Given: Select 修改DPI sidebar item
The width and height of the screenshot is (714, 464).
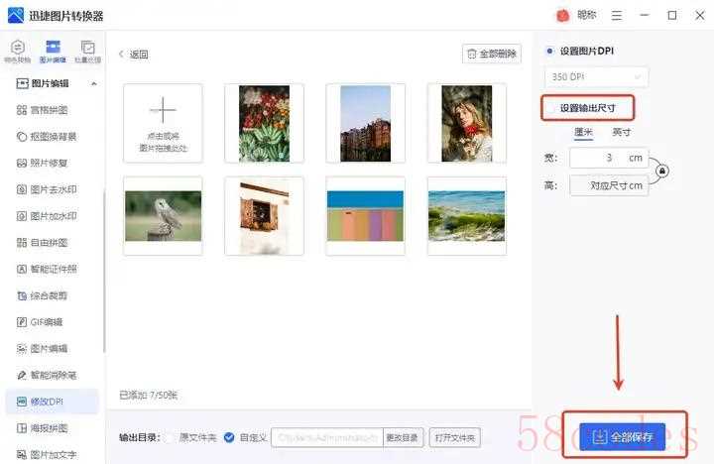Looking at the screenshot, I should pos(52,402).
